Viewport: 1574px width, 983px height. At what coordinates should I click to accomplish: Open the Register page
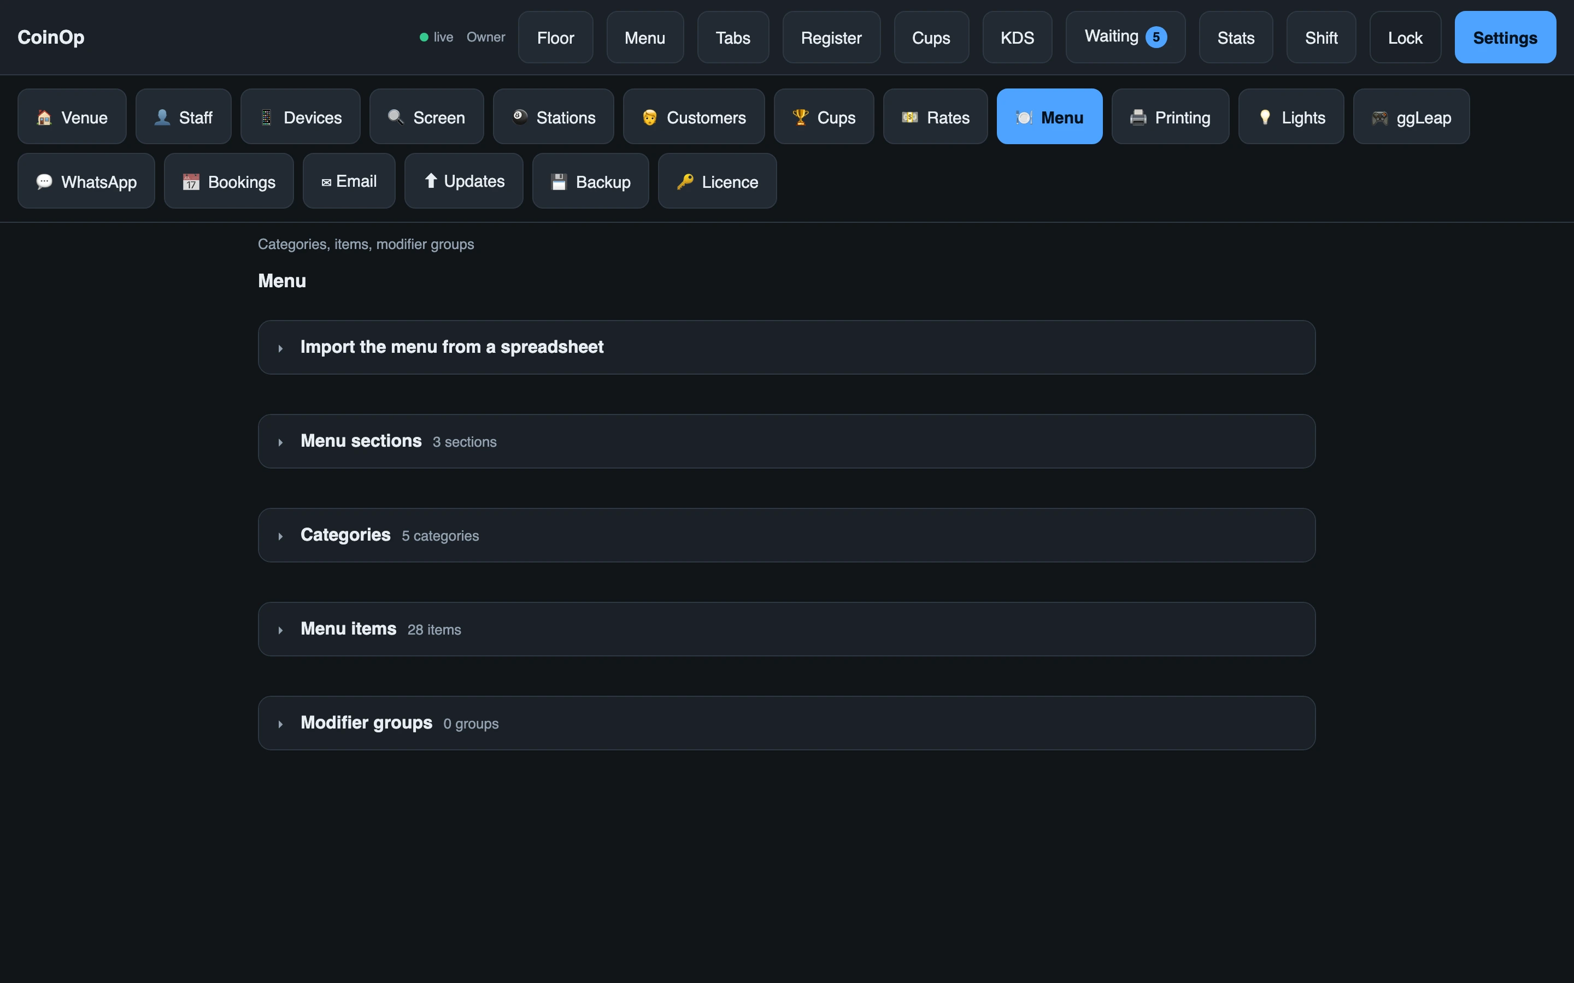tap(831, 37)
